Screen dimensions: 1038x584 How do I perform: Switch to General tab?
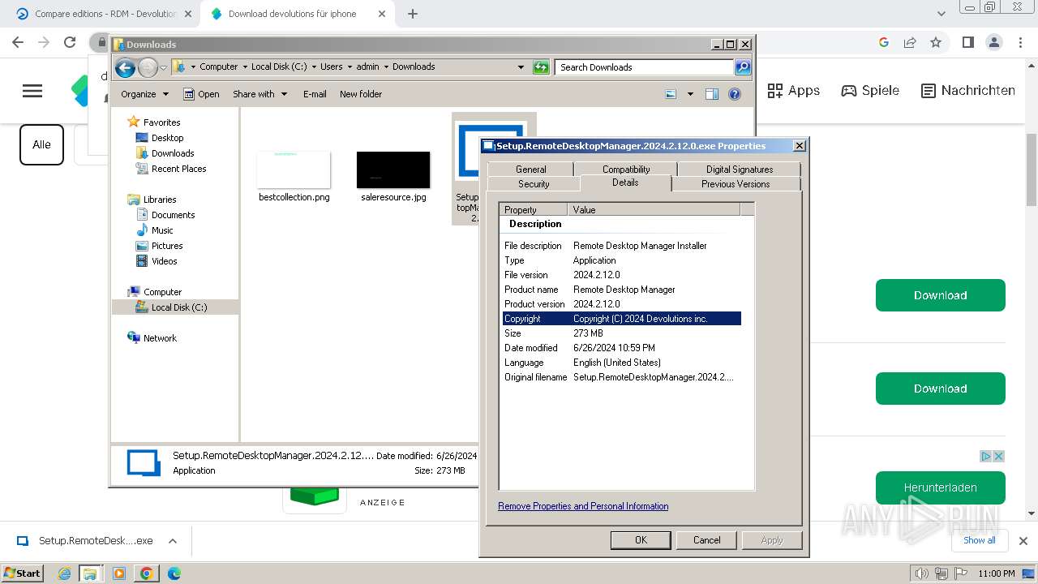530,169
